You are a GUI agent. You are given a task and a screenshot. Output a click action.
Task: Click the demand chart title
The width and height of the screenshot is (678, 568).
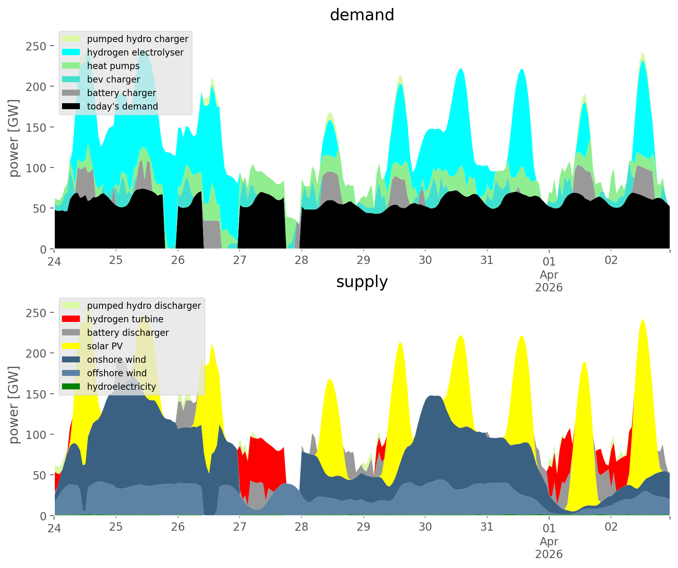(362, 15)
